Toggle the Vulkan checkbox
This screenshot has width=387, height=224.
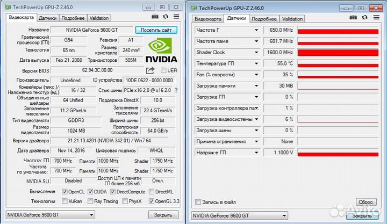tap(64, 201)
